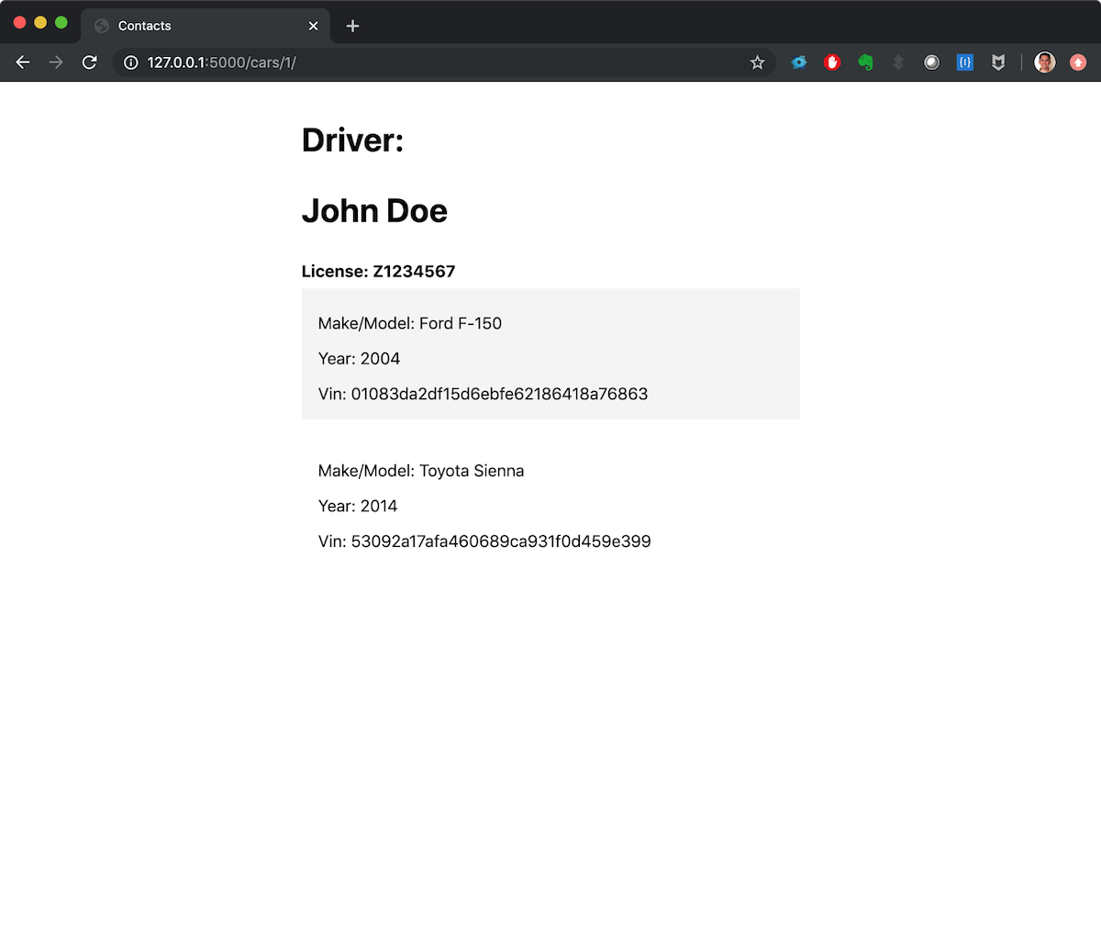View site information for 127.0.0.1

tap(131, 62)
